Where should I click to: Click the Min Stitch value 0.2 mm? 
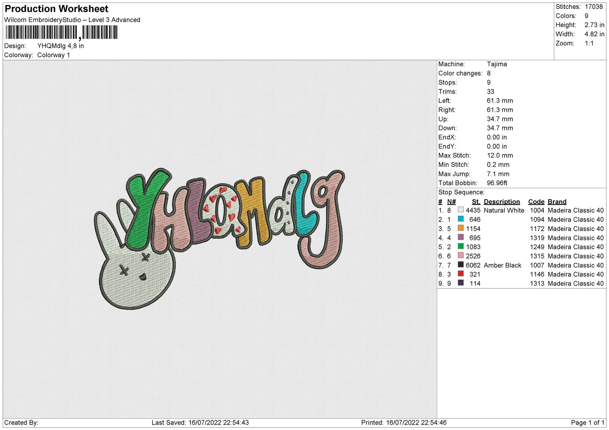(498, 165)
